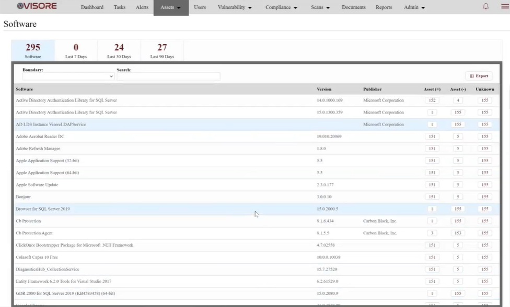Expand the Vulnerability menu
510x307 pixels.
click(235, 8)
